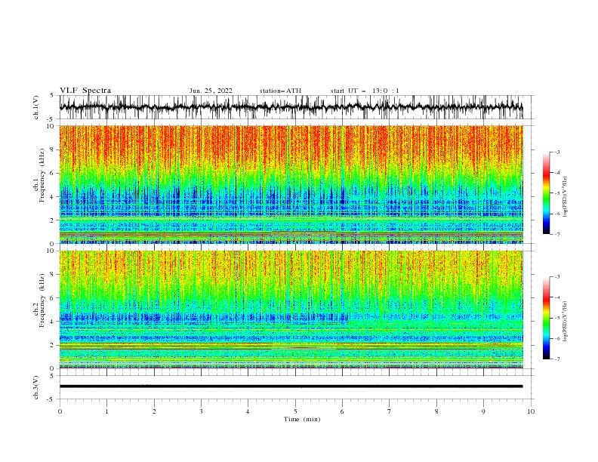
Task: Click the lower PSD color scale bar
Action: (x=547, y=318)
